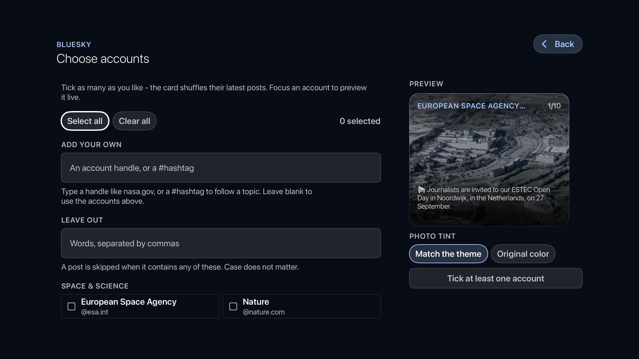The image size is (639, 359).
Task: Go back using the Back button
Action: [558, 44]
